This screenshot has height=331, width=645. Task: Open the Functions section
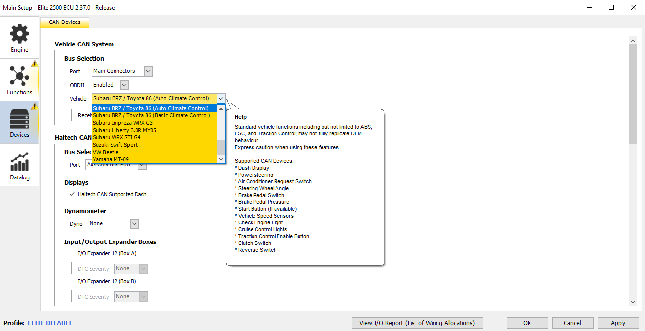(x=20, y=80)
